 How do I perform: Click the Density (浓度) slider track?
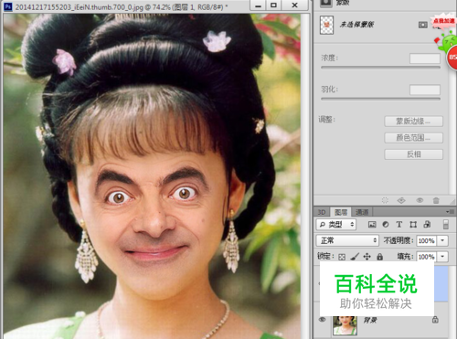point(380,68)
